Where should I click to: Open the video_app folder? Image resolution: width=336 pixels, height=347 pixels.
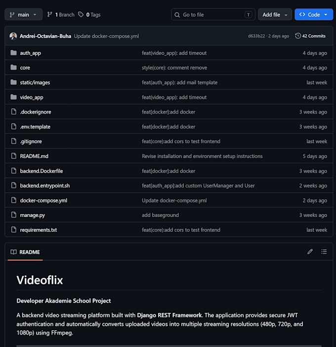pyautogui.click(x=32, y=97)
